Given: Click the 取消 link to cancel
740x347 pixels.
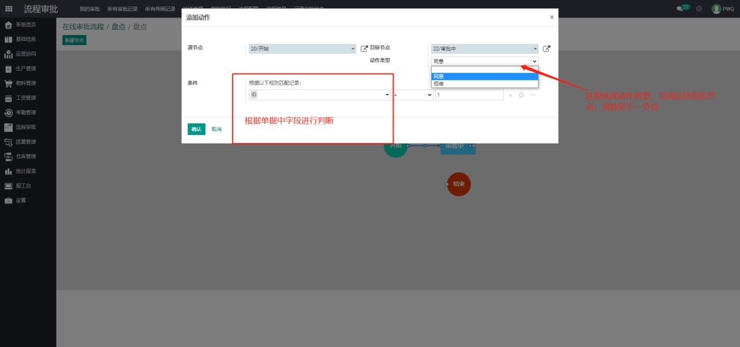Looking at the screenshot, I should [x=217, y=129].
